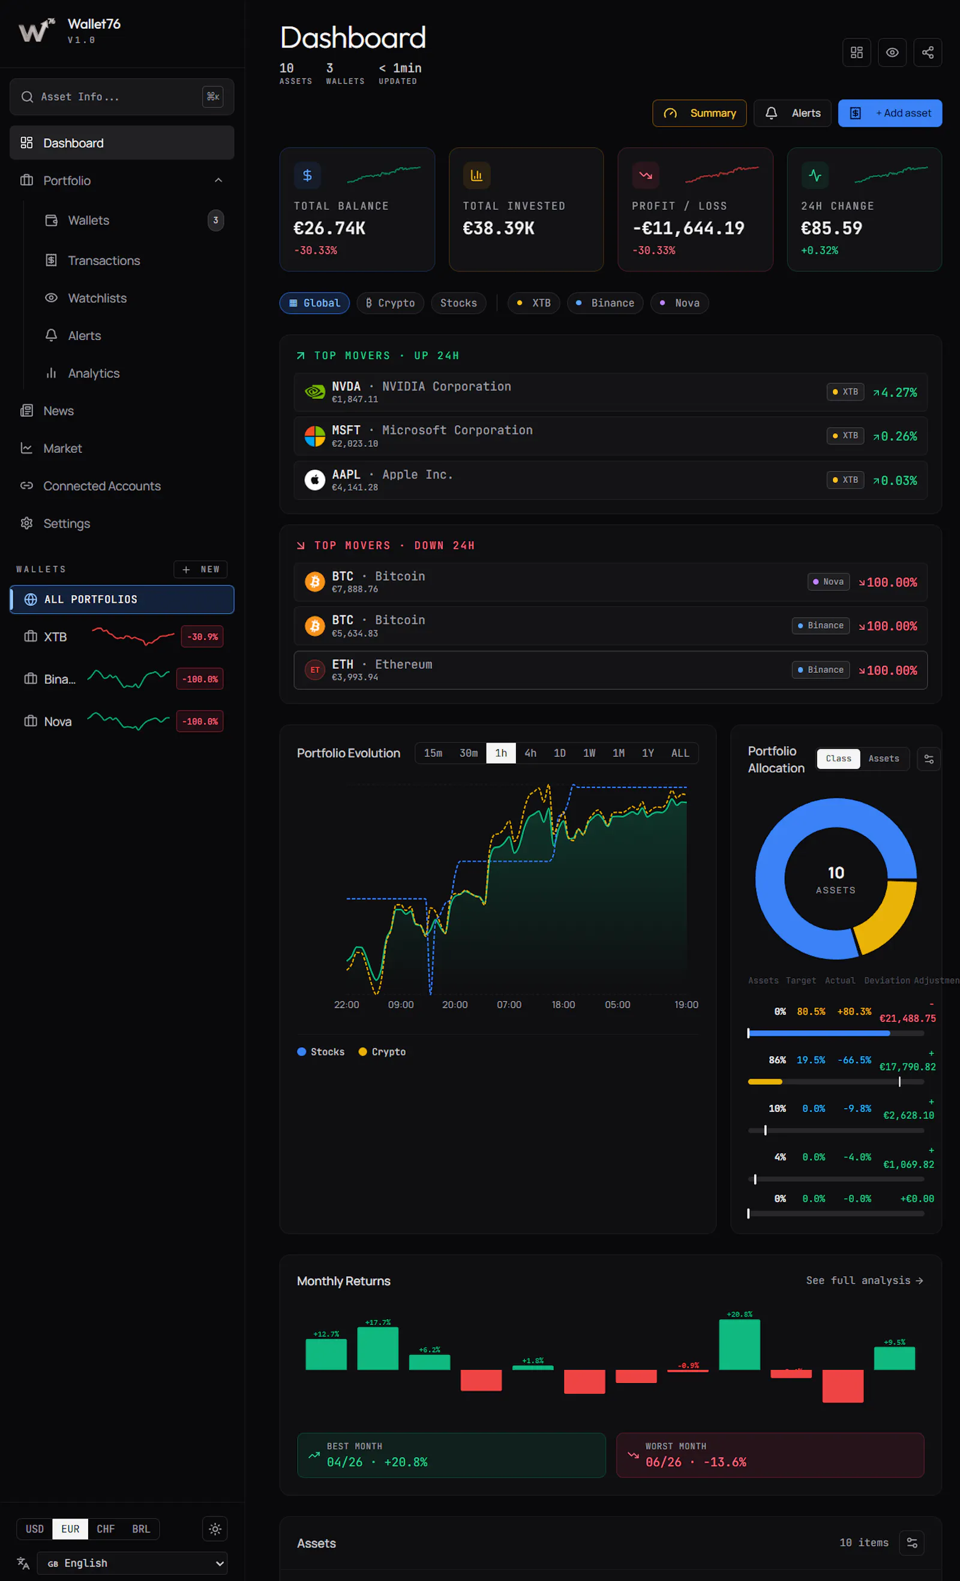Click the Wallet76 logo icon
960x1581 pixels.
point(36,30)
